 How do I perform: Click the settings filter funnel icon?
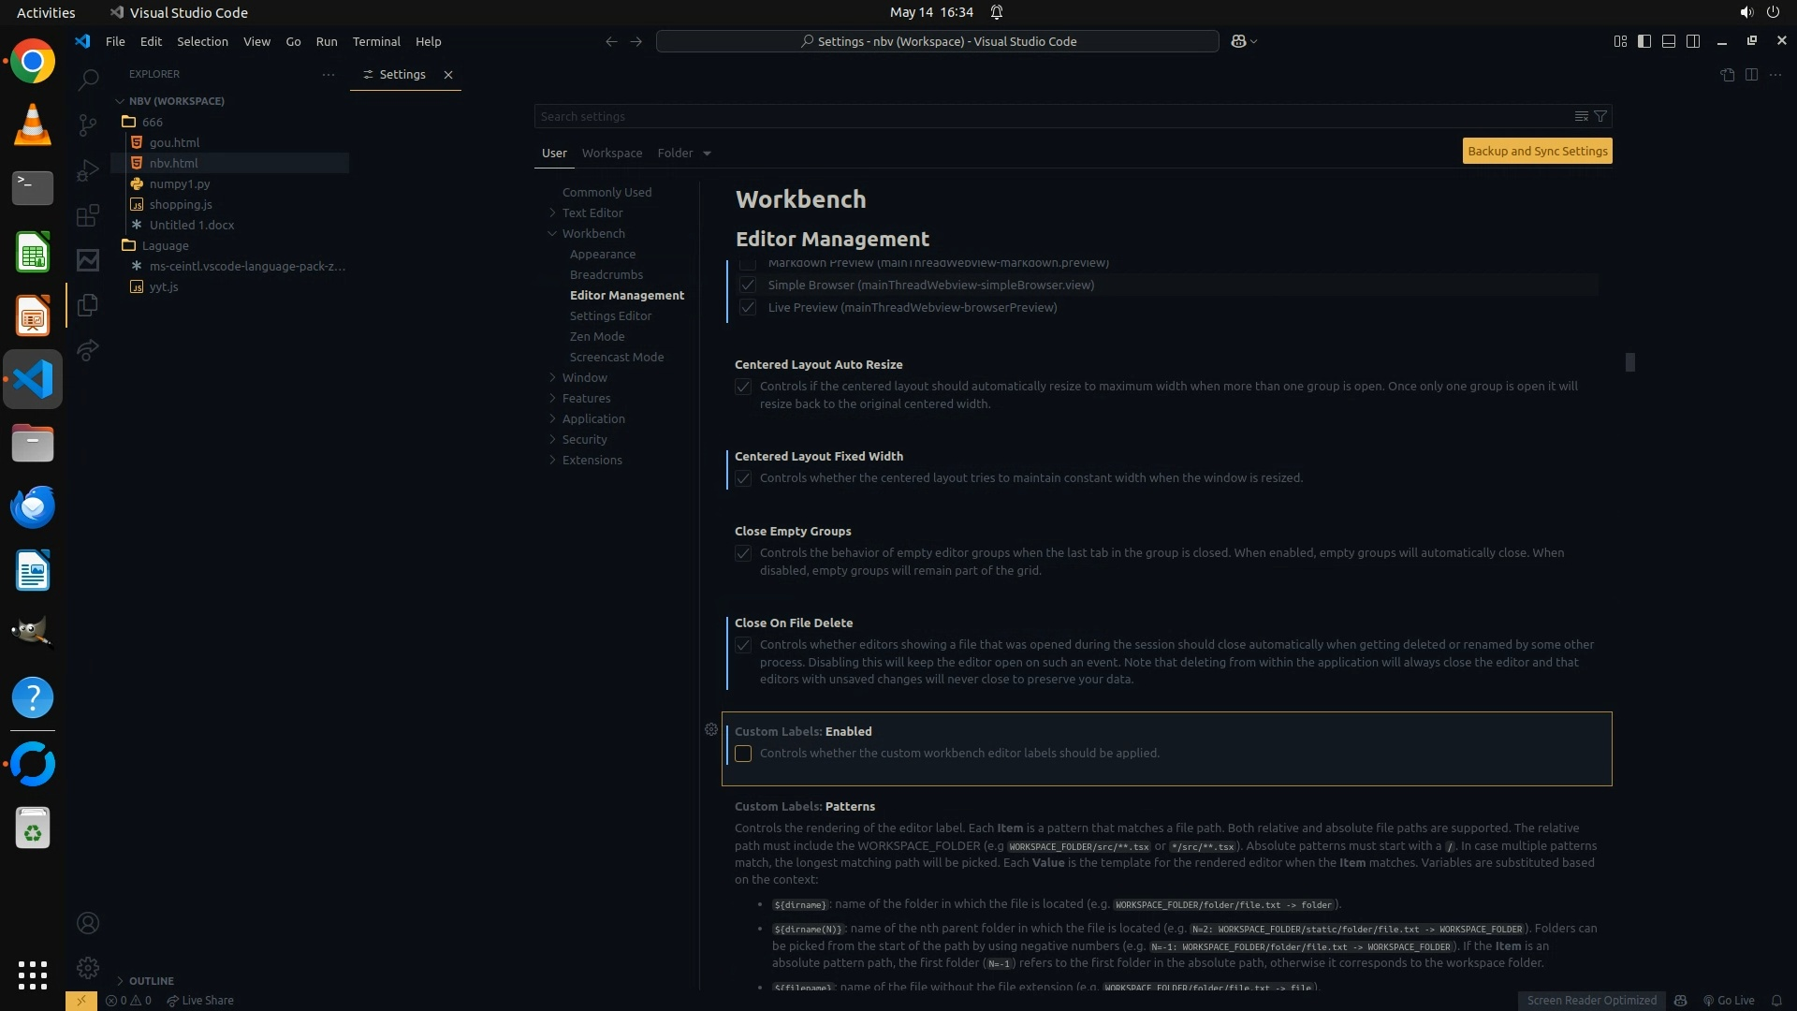[x=1600, y=116]
